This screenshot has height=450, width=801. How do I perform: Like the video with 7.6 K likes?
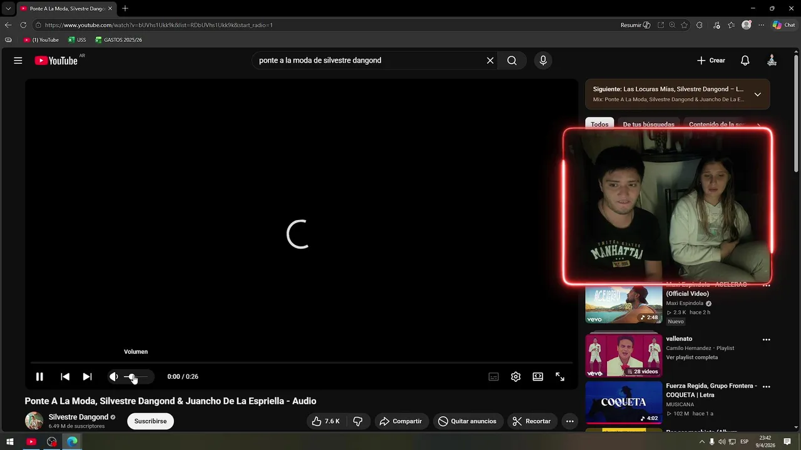point(326,421)
